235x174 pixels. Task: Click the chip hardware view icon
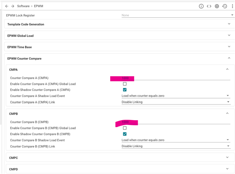coord(217,6)
